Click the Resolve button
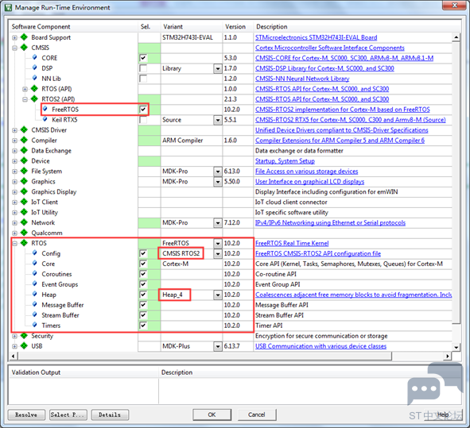The height and width of the screenshot is (428, 470). point(26,415)
